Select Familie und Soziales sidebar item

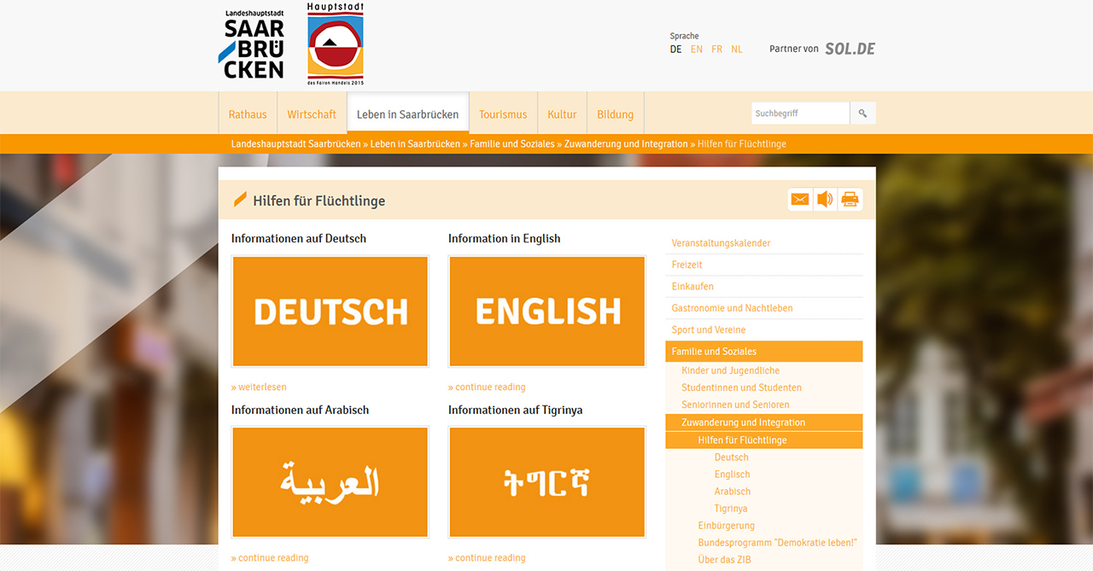click(764, 352)
